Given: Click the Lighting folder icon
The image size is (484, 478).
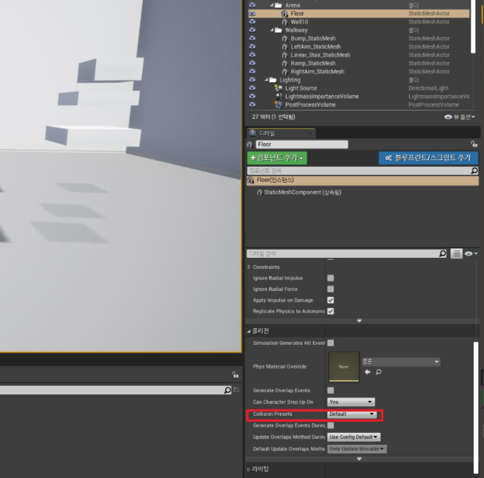Looking at the screenshot, I should click(273, 80).
